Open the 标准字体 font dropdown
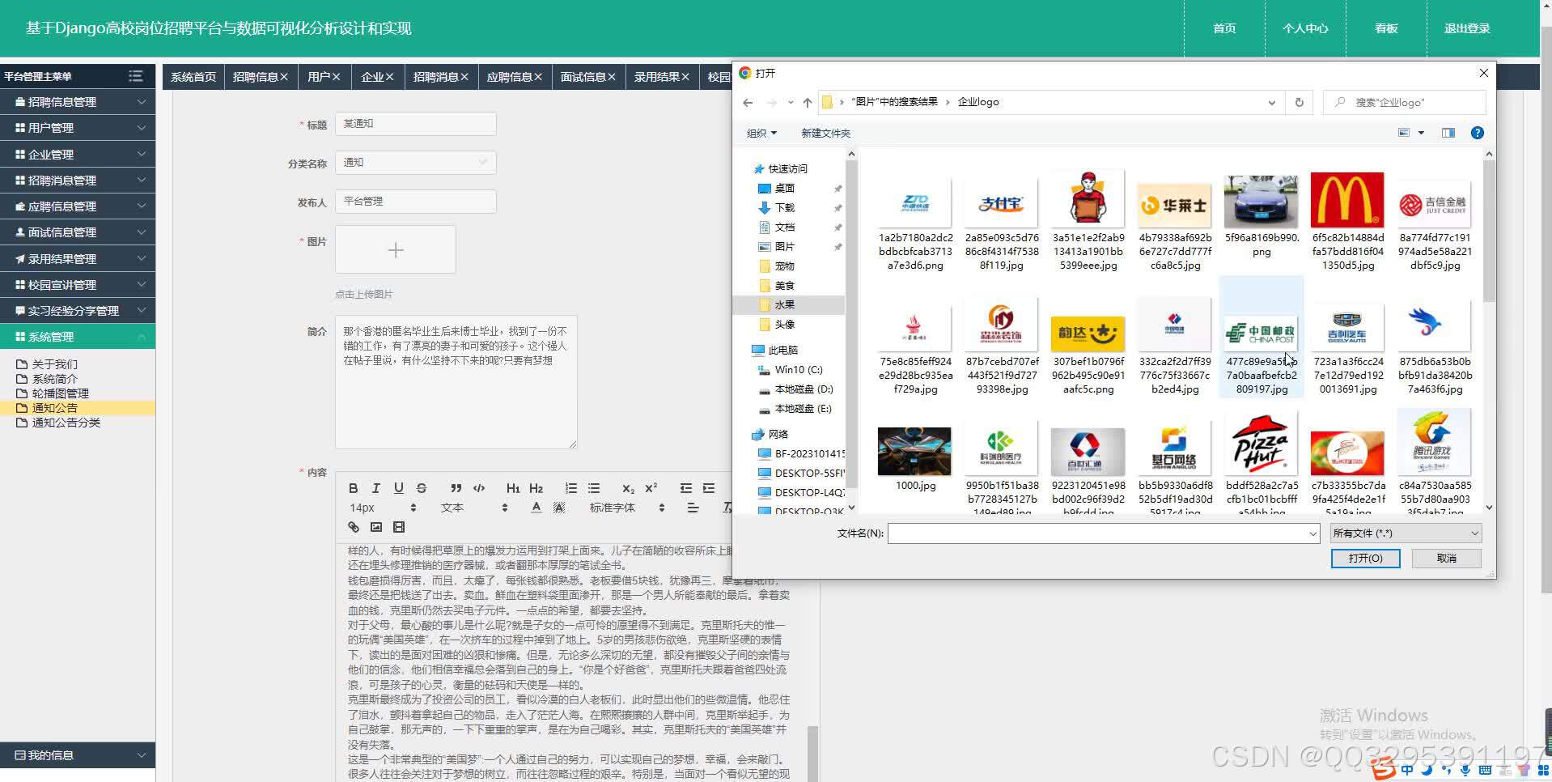Viewport: 1552px width, 782px height. tap(627, 508)
